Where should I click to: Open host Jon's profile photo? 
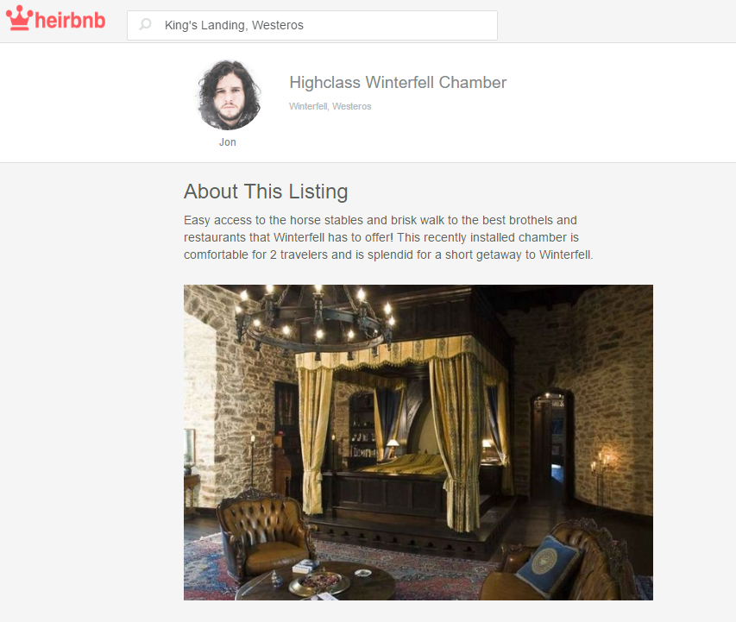(229, 95)
